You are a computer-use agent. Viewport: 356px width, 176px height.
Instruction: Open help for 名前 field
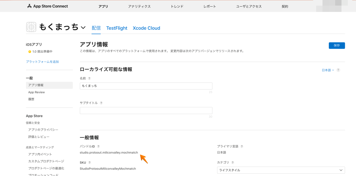89,78
